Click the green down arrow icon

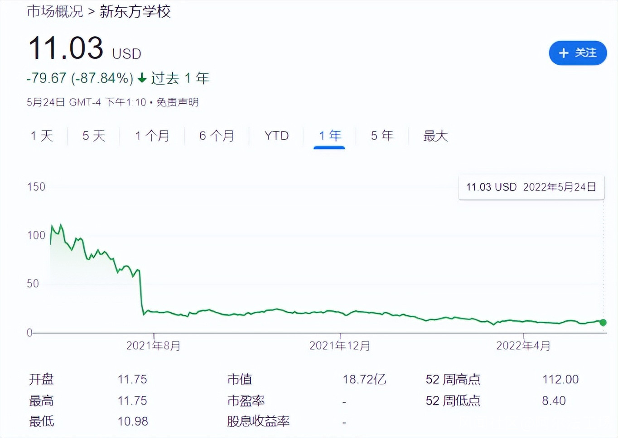[x=142, y=78]
